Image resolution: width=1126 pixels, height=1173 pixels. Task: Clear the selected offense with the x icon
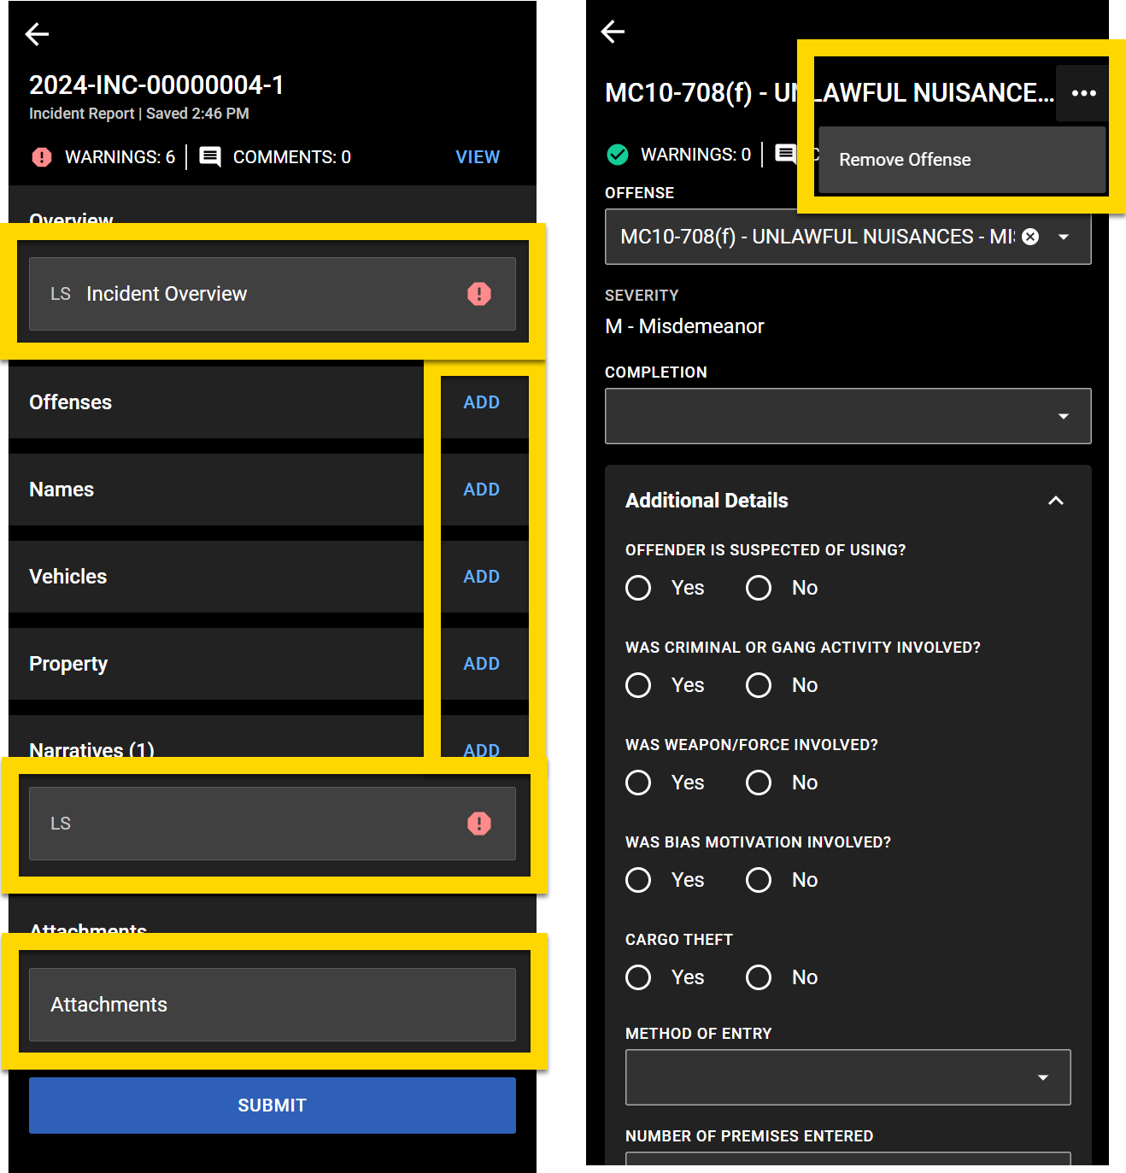(x=1030, y=237)
